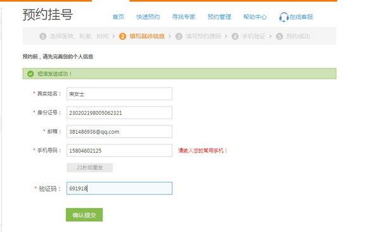
Task: Click the 手机验证 step label
Action: [x=253, y=36]
